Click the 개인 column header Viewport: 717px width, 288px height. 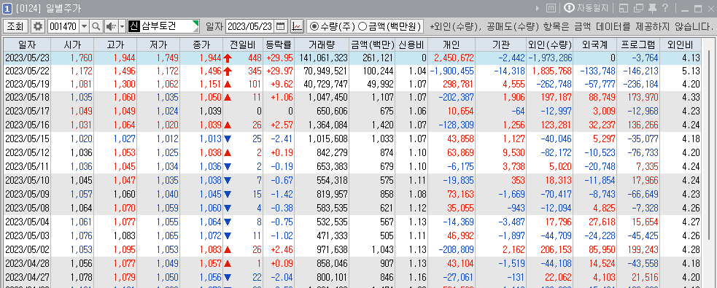[x=451, y=44]
